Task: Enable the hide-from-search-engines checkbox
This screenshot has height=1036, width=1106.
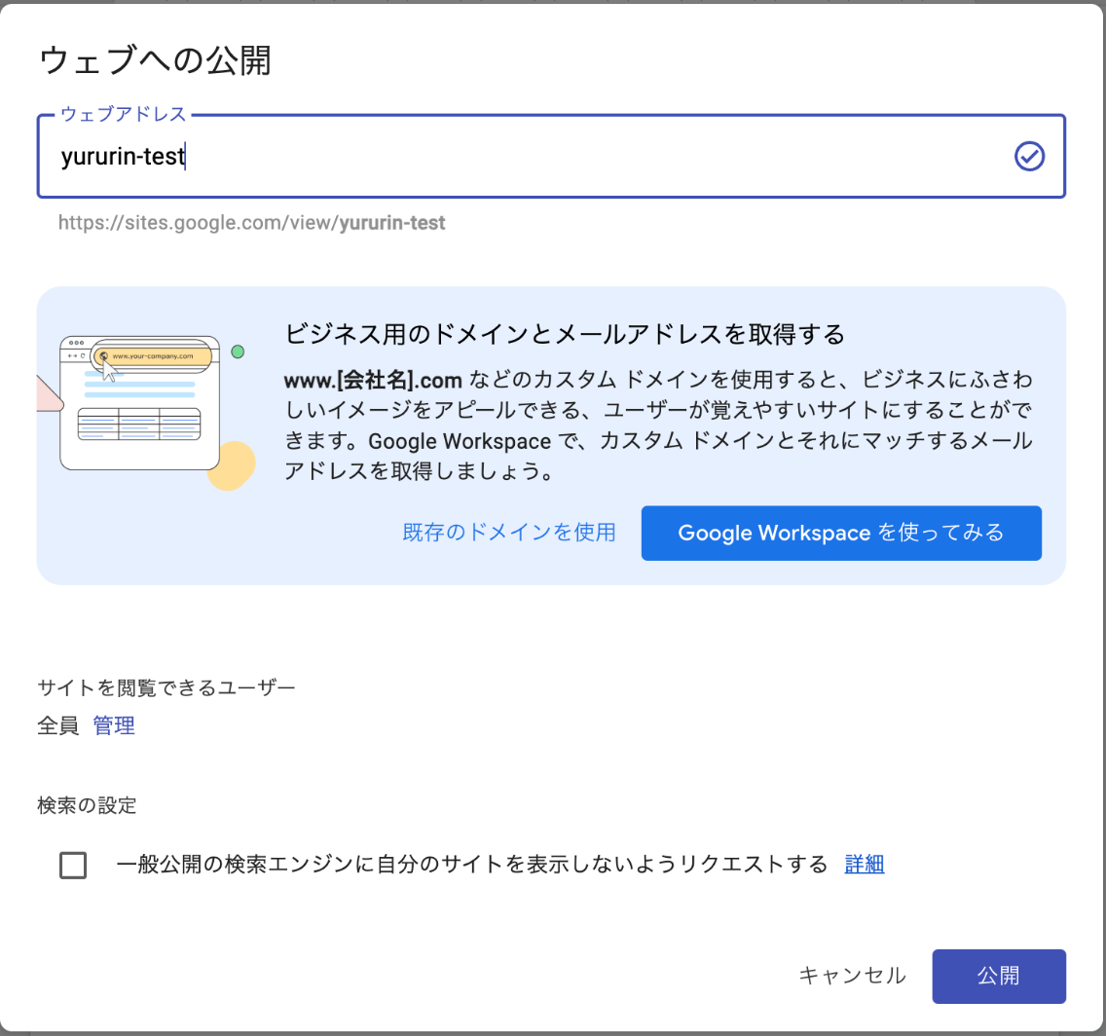Action: (73, 865)
